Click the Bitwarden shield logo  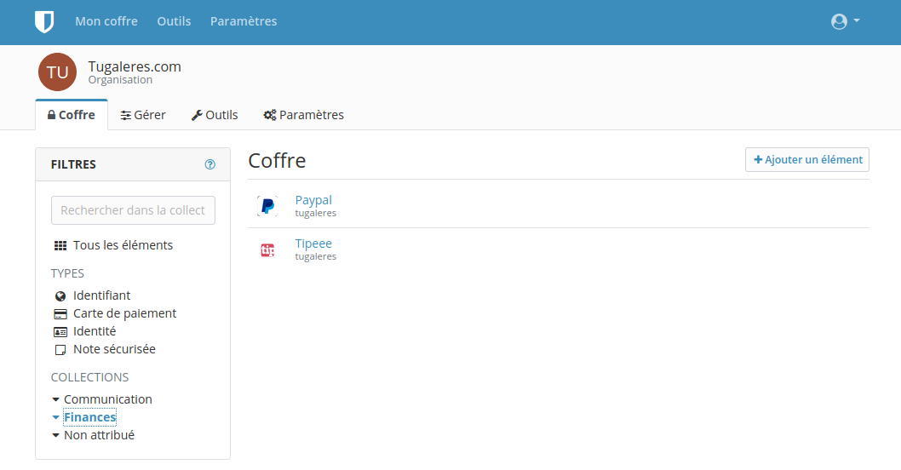click(44, 22)
